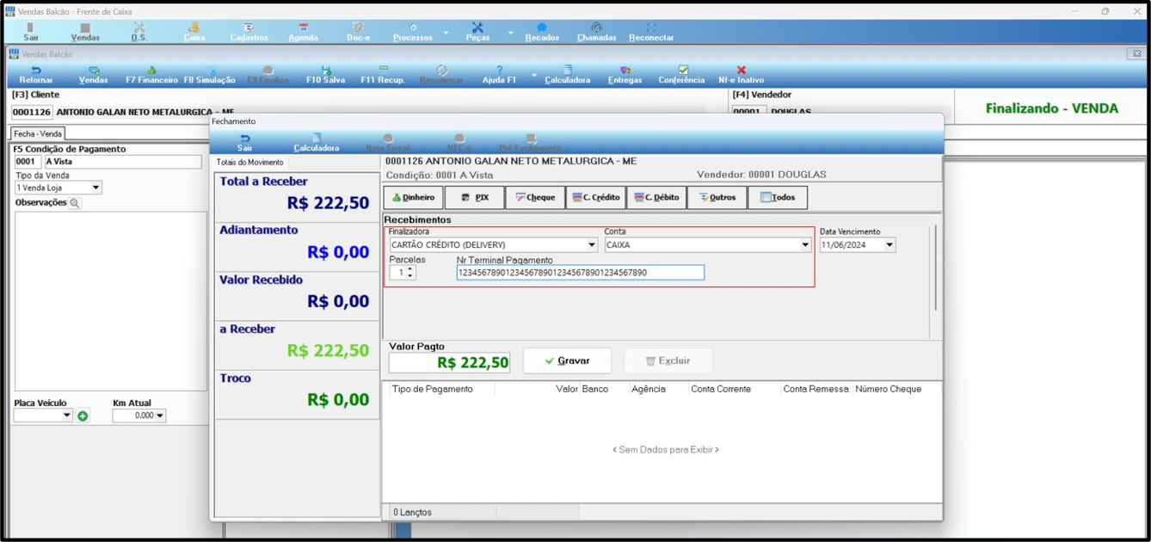Screen dimensions: 1151x542
Task: Click the magnifier icon next to Observações
Action: [x=75, y=204]
